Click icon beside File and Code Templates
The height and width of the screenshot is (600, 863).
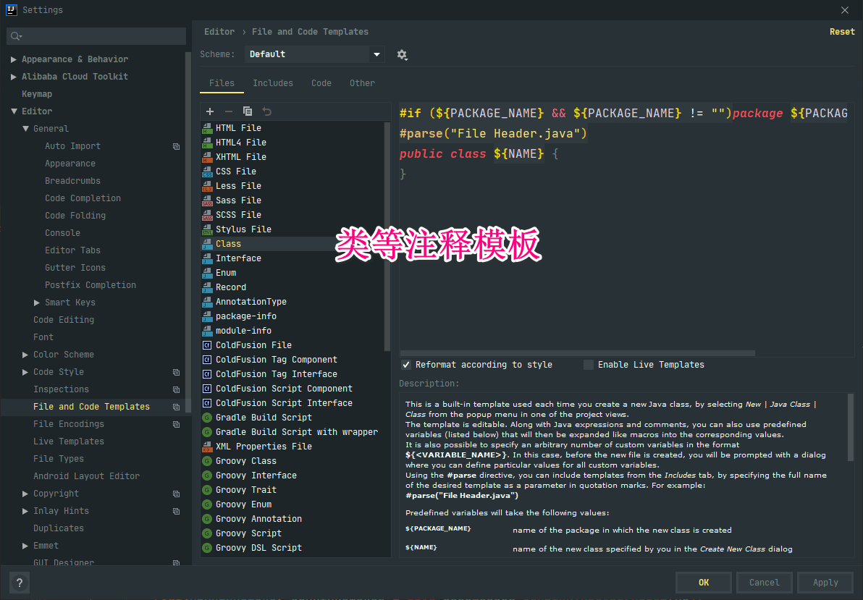tap(176, 407)
